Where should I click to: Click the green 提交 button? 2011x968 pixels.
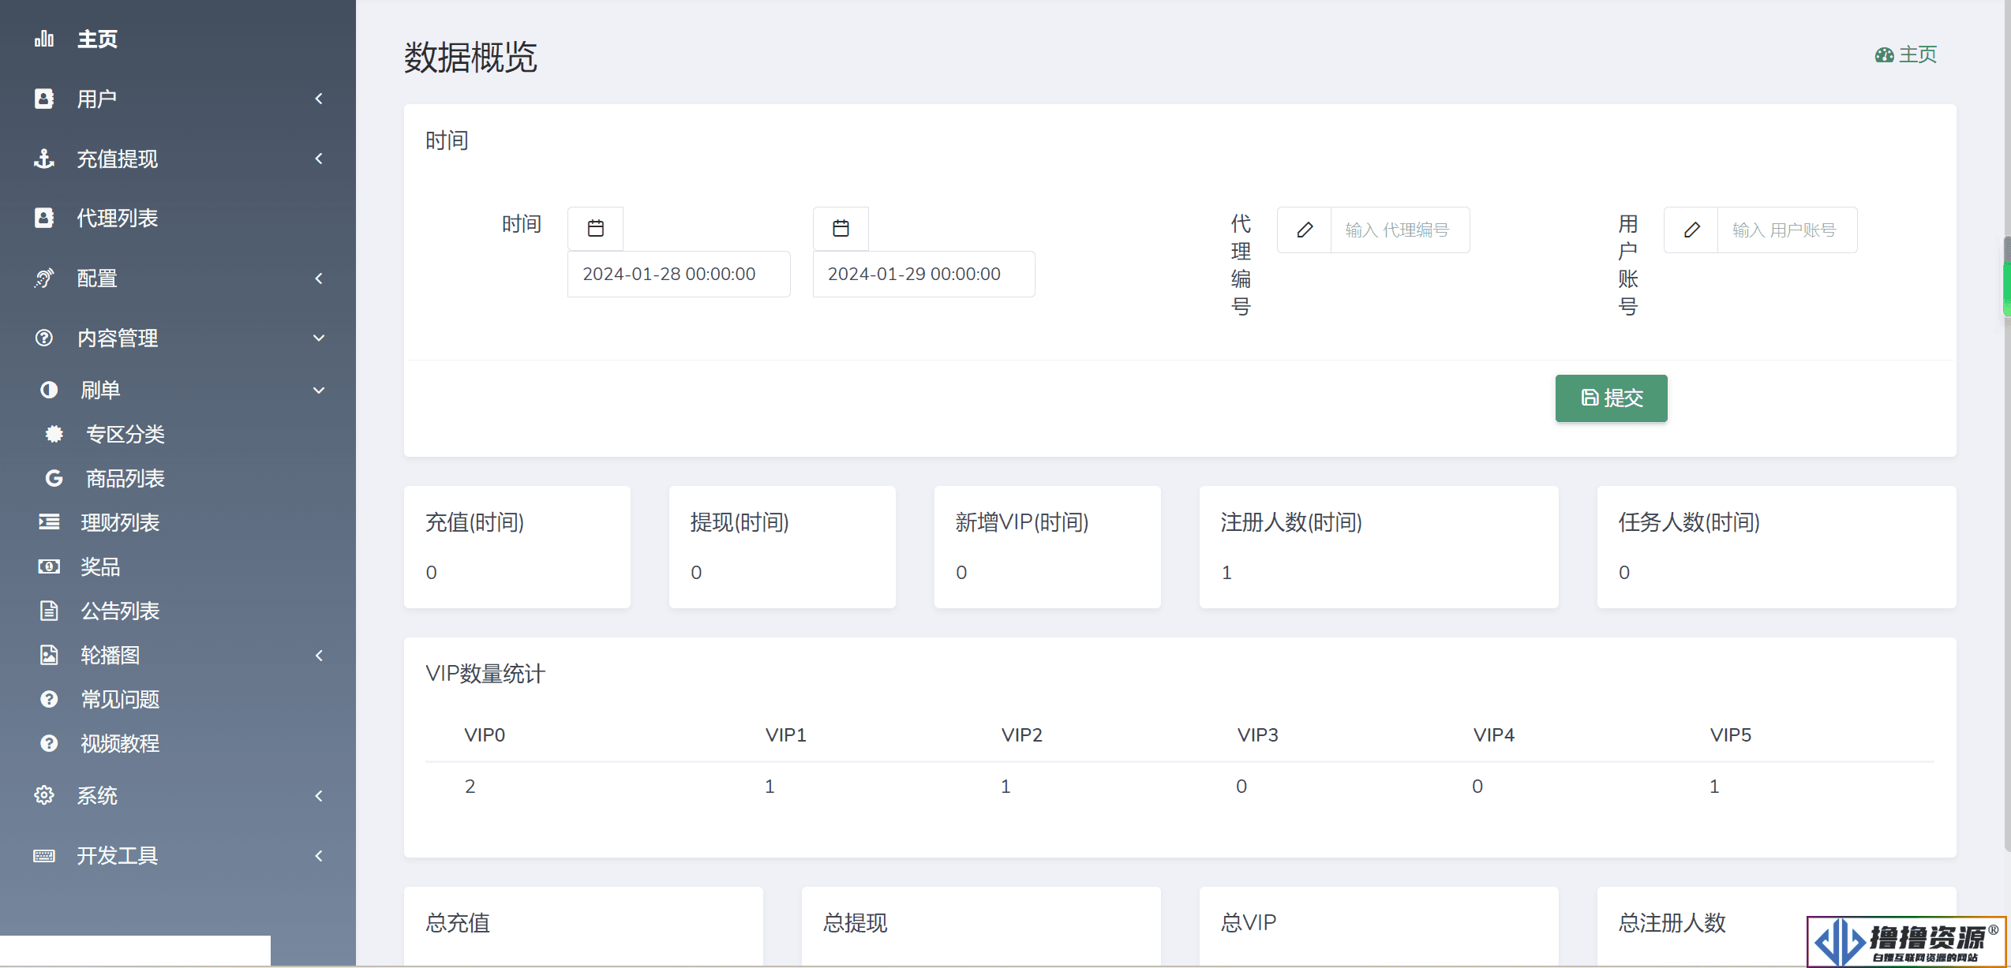coord(1611,398)
